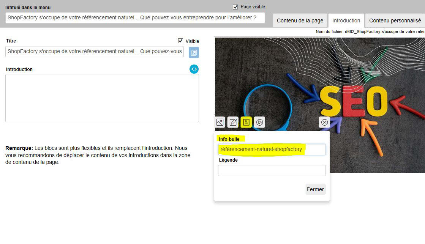Screen dimensions: 425x244
Task: Focus the empty Légende input field
Action: 272,170
